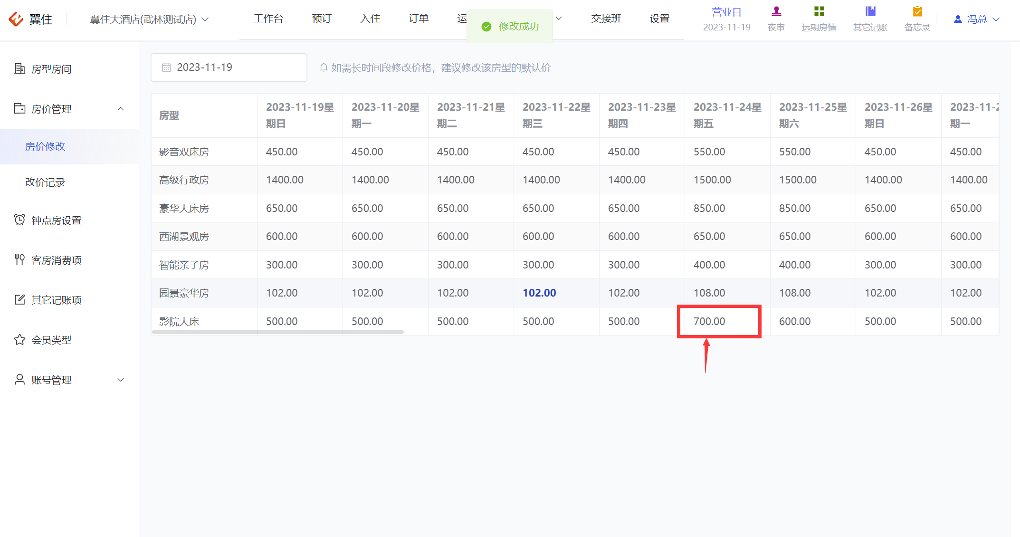Click the price table horizontal scrollbar
The image size is (1020, 537).
pyautogui.click(x=278, y=332)
